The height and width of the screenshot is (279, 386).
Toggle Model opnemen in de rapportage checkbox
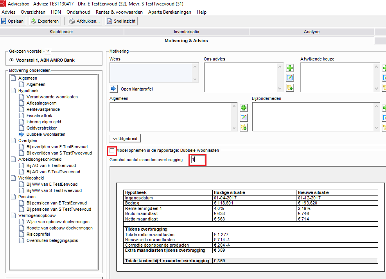(112, 150)
